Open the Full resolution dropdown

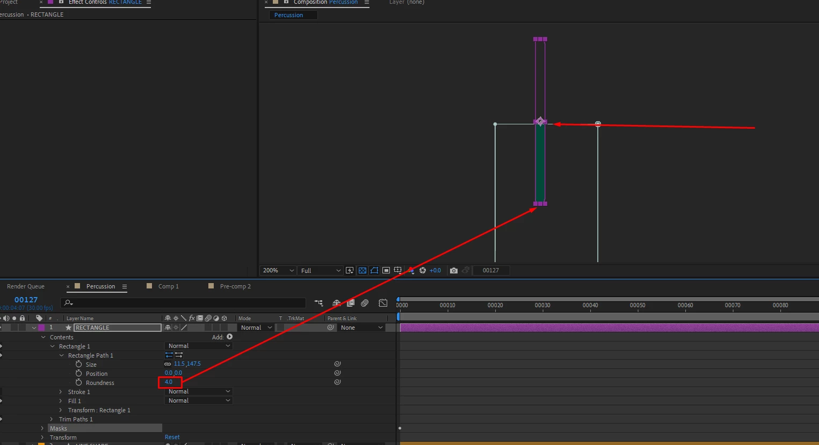pyautogui.click(x=321, y=271)
